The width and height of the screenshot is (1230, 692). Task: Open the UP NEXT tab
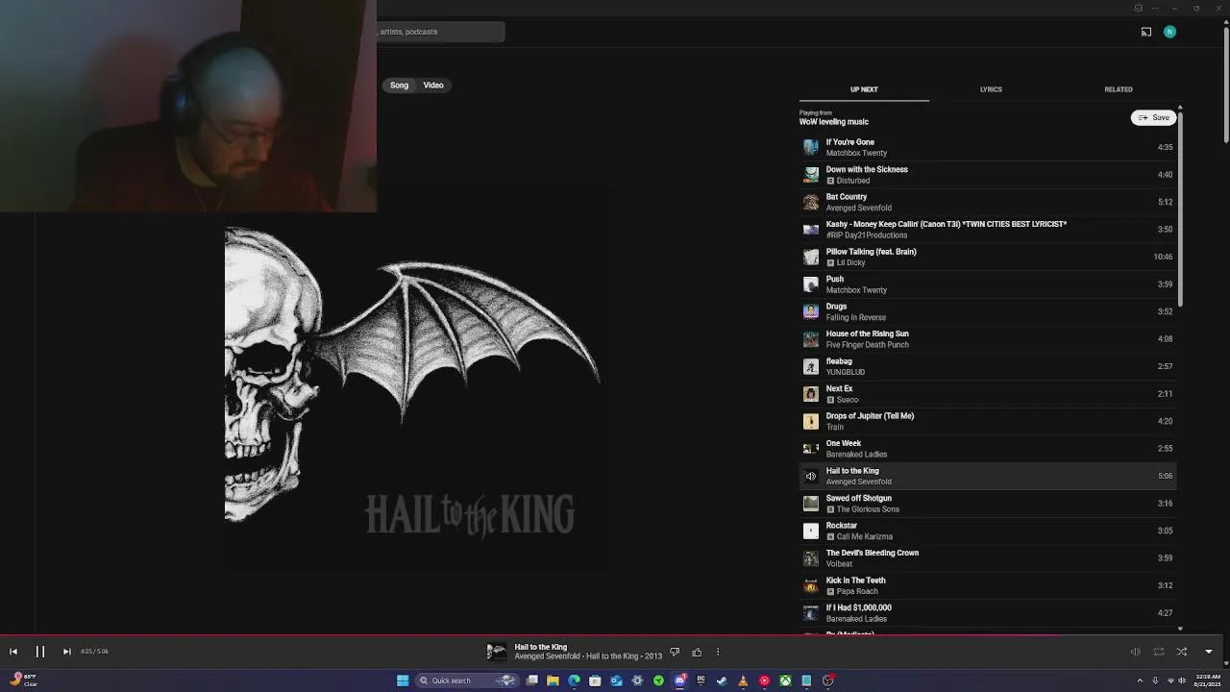[864, 89]
